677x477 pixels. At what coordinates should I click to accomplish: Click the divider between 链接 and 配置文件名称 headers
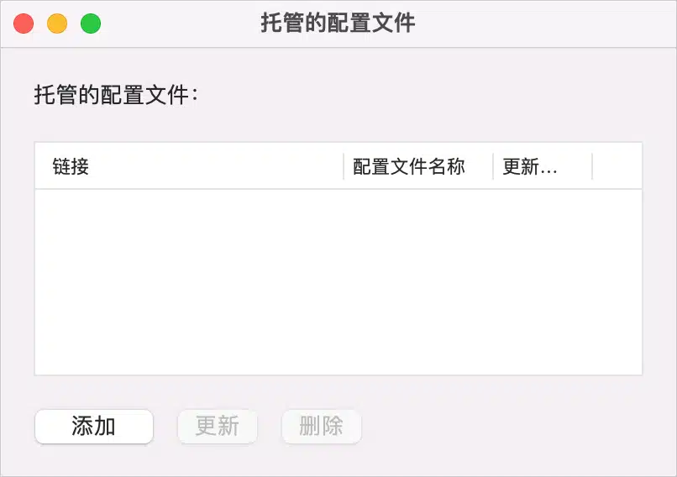tap(344, 166)
